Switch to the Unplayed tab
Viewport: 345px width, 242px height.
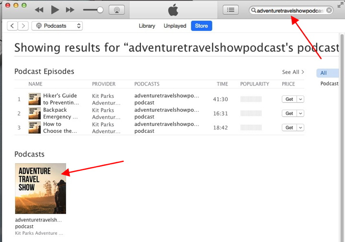[175, 26]
